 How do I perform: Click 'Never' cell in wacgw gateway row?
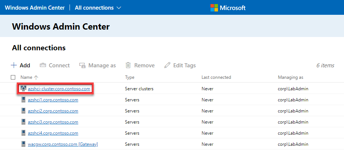pos(207,144)
